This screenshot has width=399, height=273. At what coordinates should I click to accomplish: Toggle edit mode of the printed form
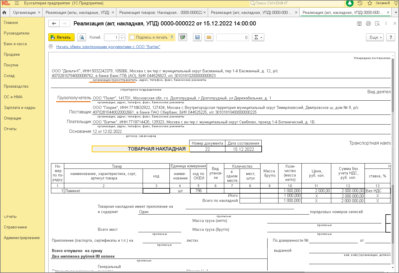pos(183,37)
